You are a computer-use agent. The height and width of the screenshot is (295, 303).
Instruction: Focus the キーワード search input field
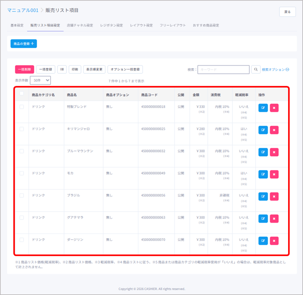point(223,70)
